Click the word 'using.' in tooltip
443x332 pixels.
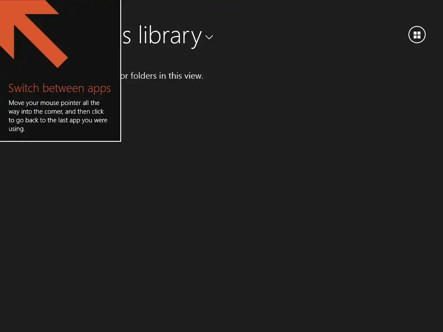(17, 129)
